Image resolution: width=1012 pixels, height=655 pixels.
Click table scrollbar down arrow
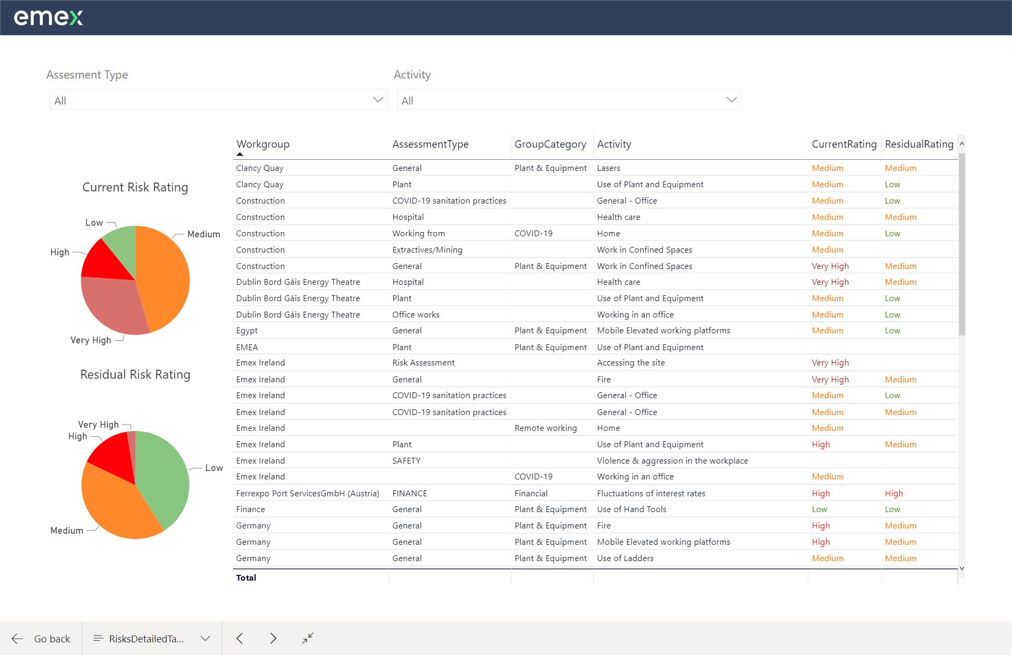pyautogui.click(x=962, y=568)
